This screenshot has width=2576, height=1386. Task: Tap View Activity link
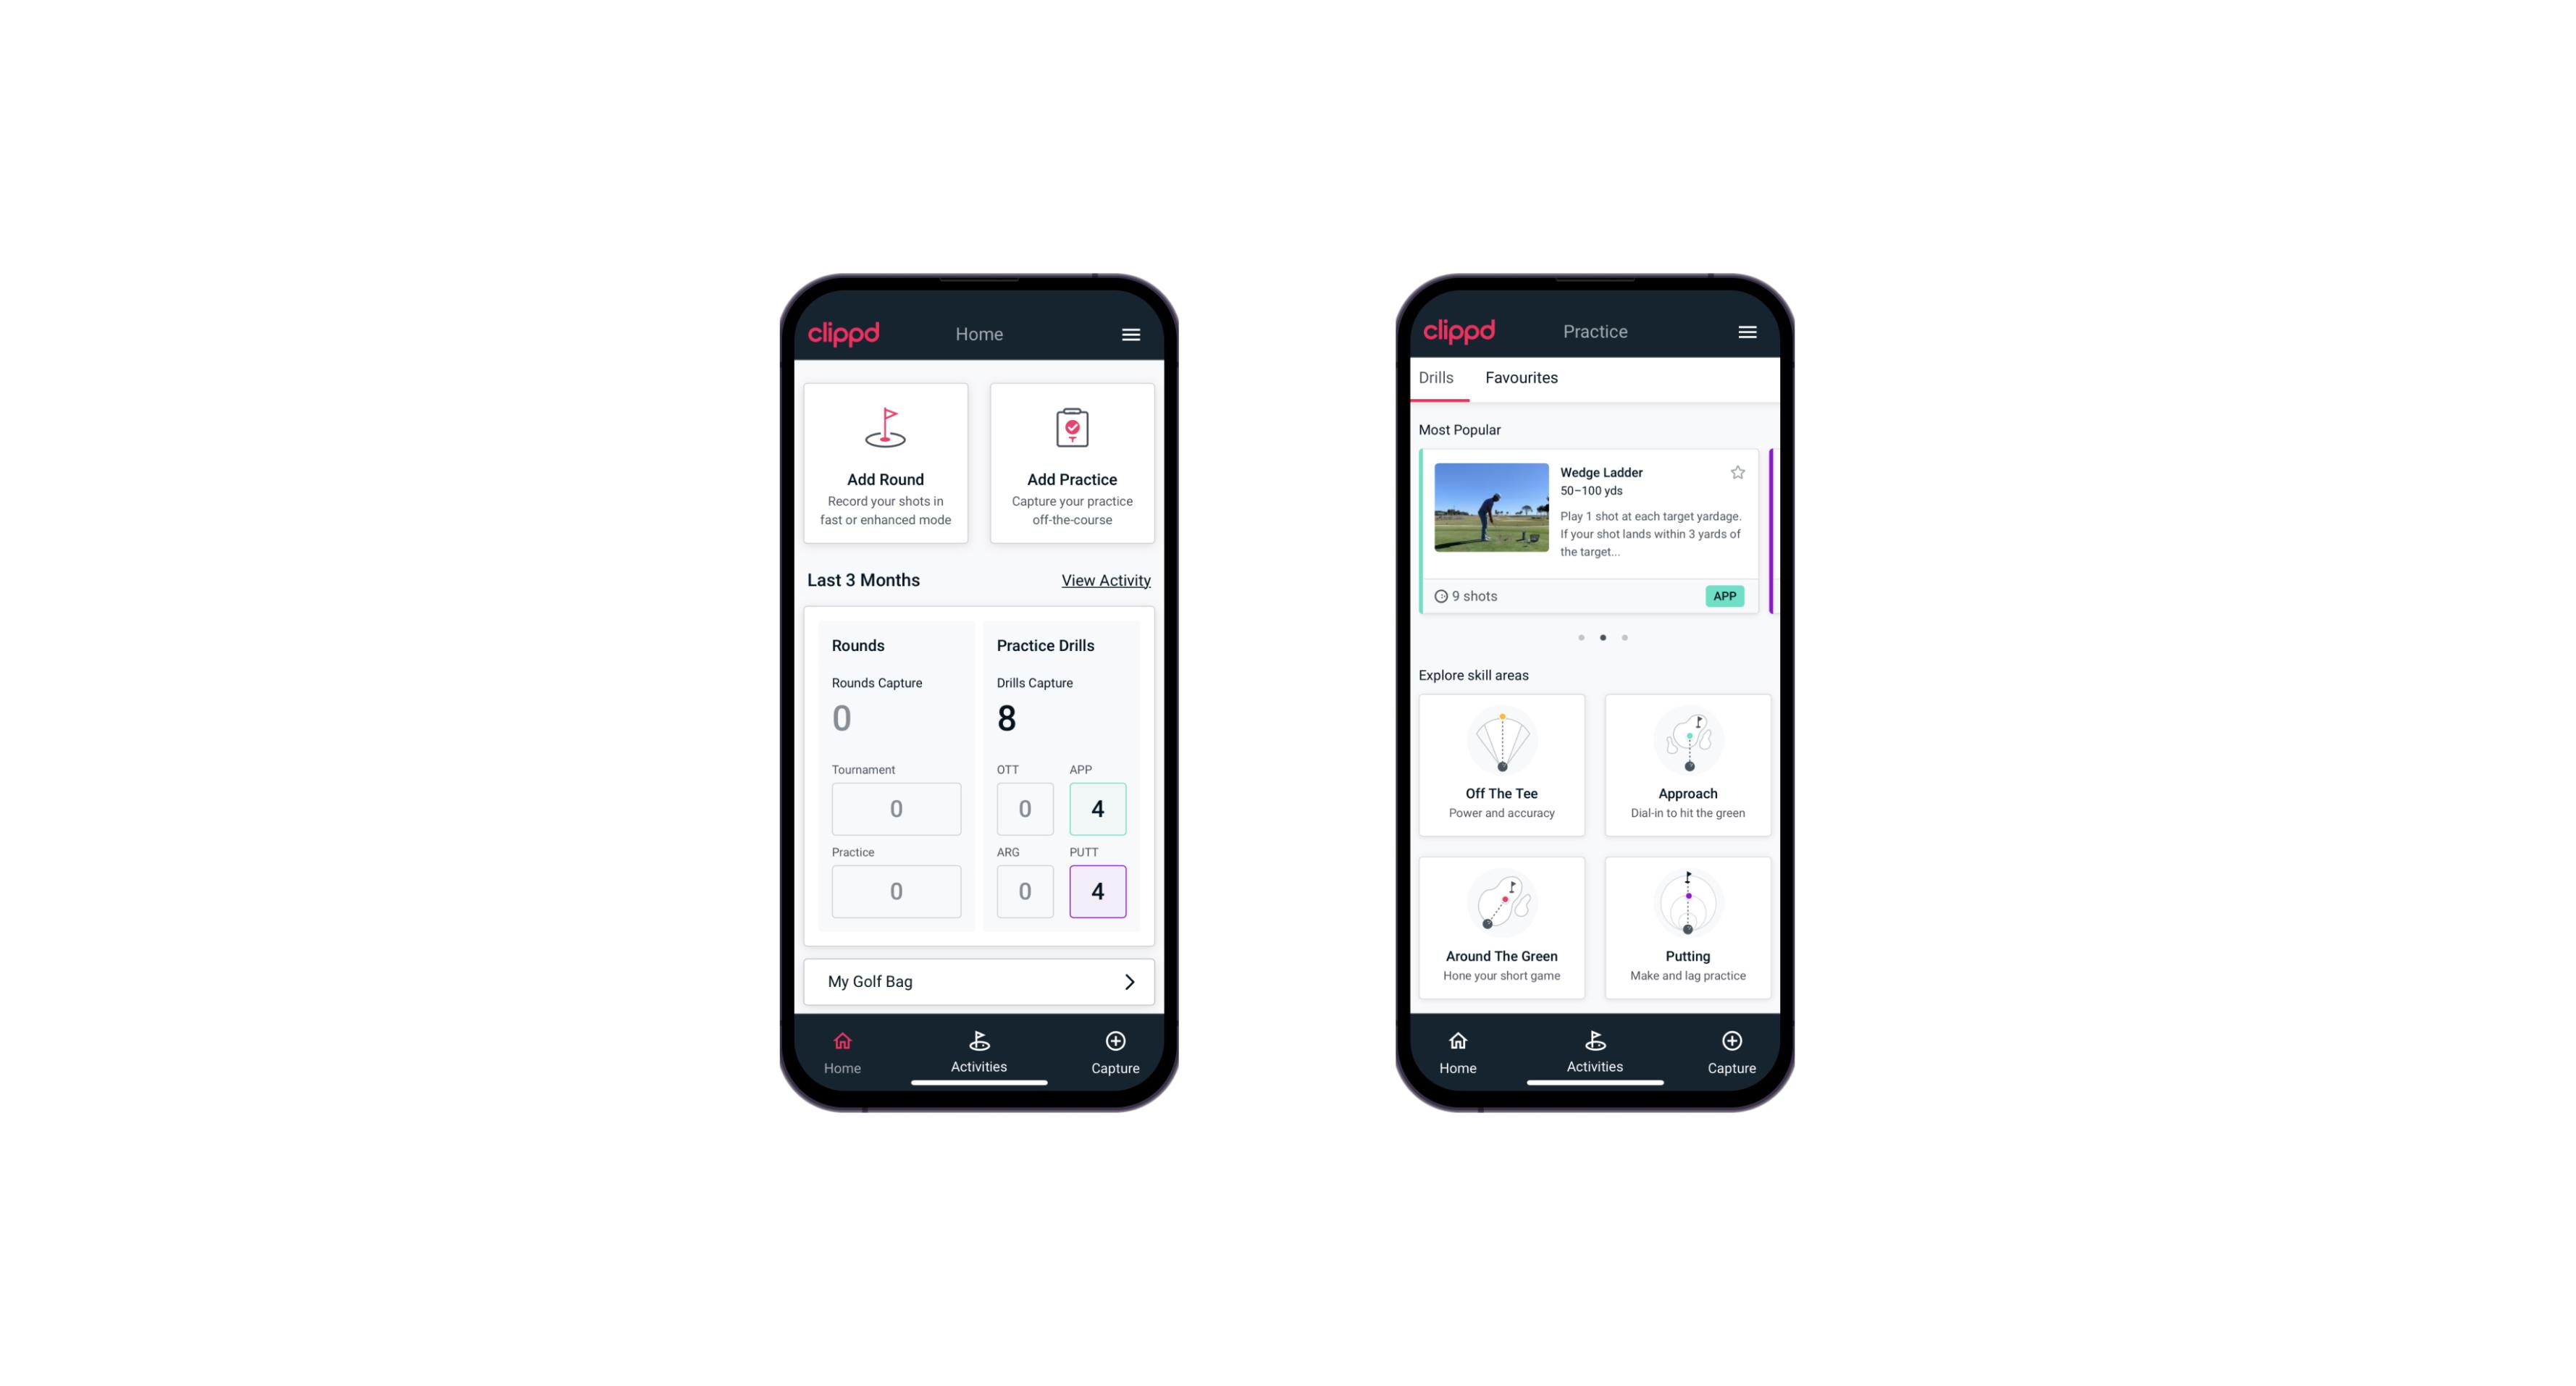tap(1104, 580)
